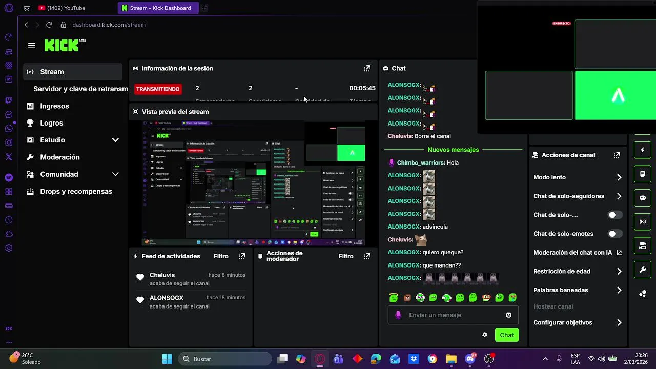Reload the Kick dashboard page

click(49, 25)
